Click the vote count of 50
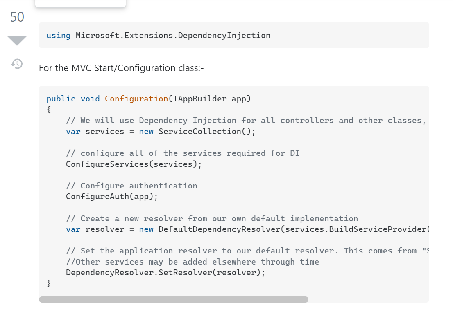Screen dimensions: 453x314 click(x=17, y=17)
